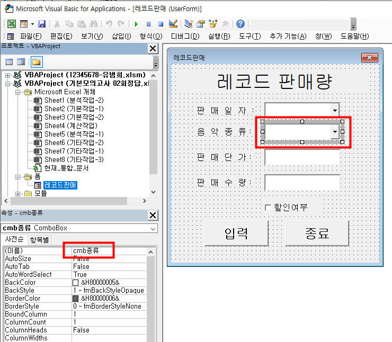392x342 pixels.
Task: Click the 입력 button on the form
Action: tap(236, 233)
